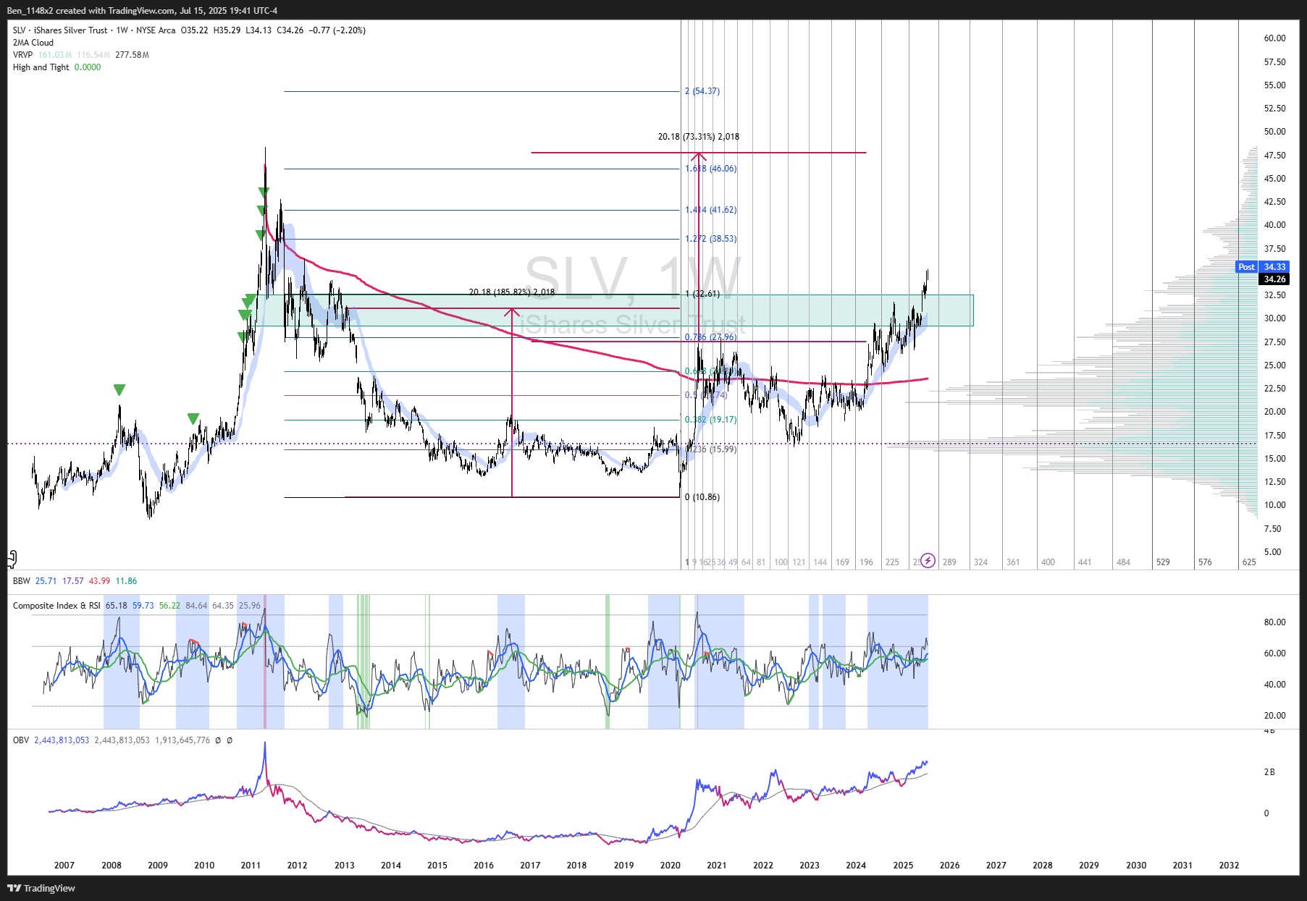Select the green triangle above the 2008 peak

119,390
